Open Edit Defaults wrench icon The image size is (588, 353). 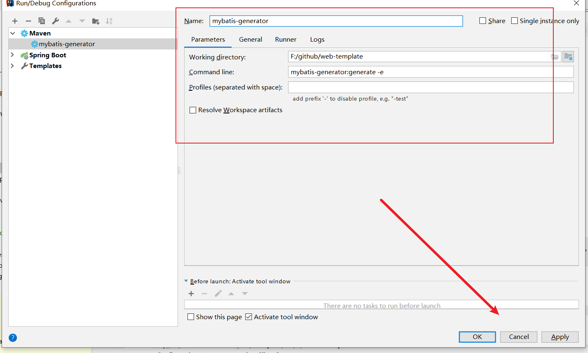[x=55, y=21]
